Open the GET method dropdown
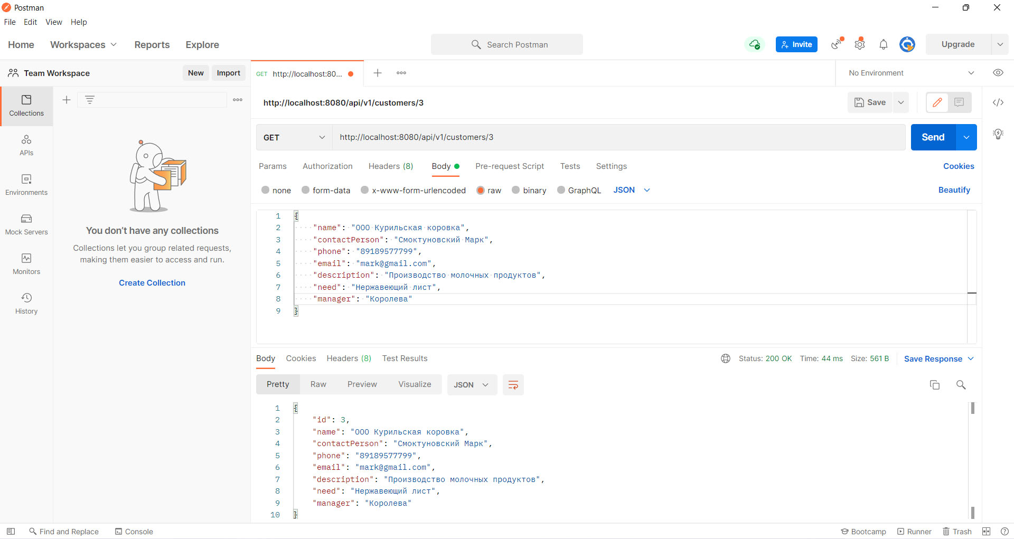 (x=294, y=137)
